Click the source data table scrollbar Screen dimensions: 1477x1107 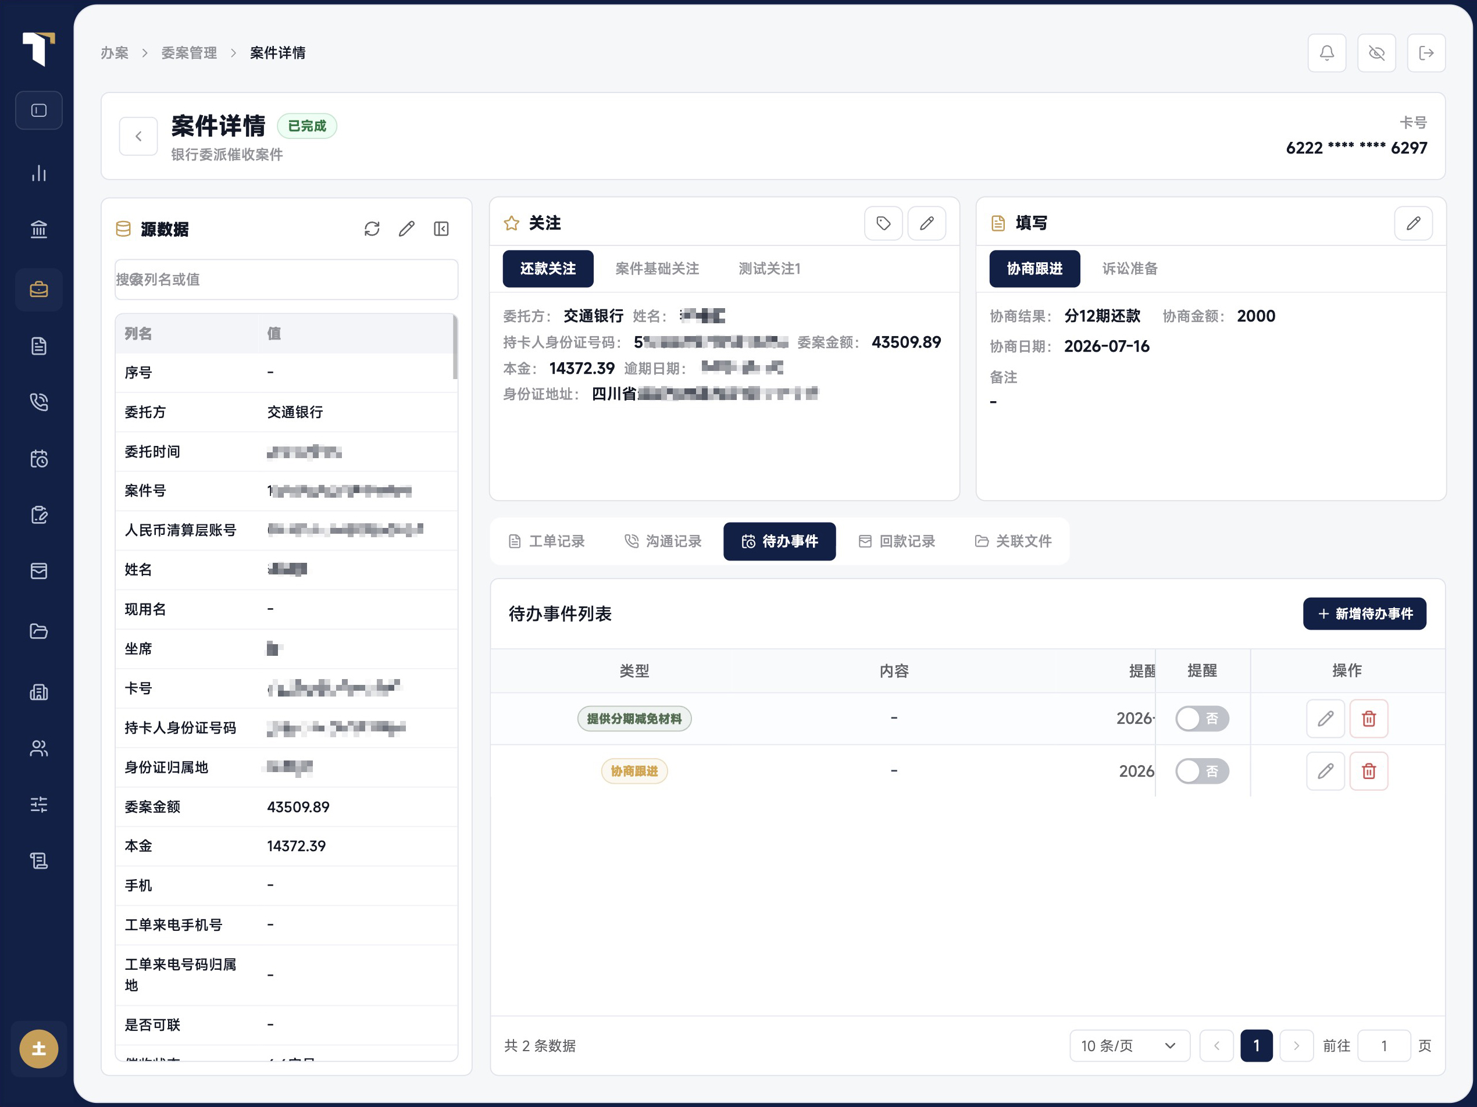click(x=455, y=347)
